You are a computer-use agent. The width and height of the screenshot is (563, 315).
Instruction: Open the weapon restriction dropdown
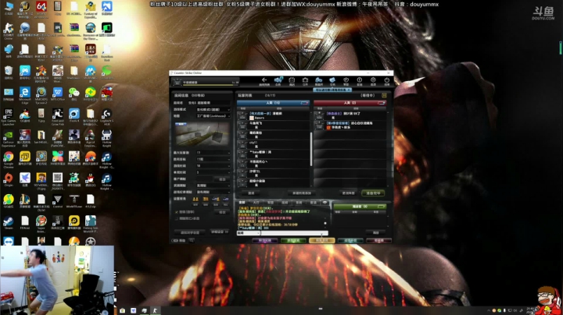tap(213, 186)
